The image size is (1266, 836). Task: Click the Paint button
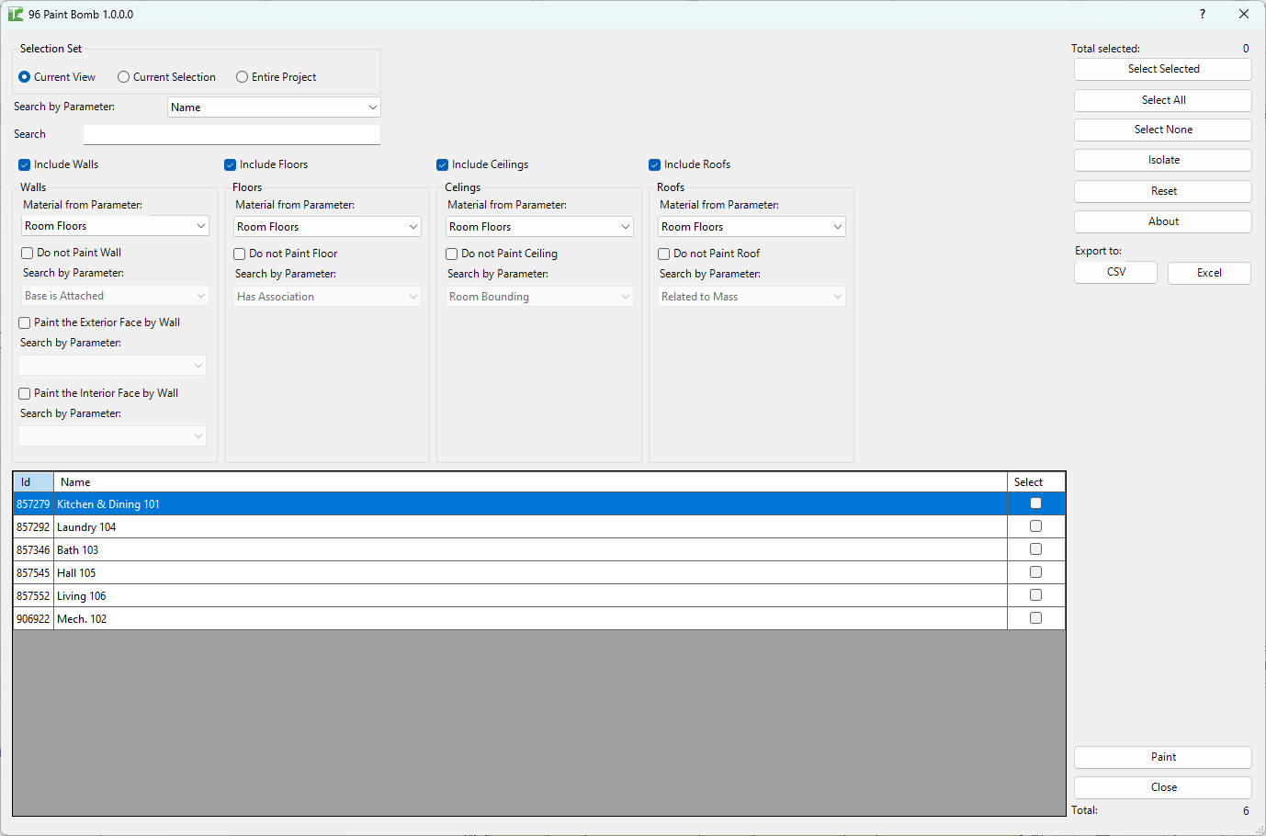(x=1162, y=756)
